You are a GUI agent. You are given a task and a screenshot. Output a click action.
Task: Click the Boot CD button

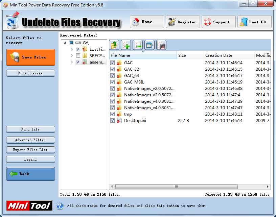click(254, 22)
